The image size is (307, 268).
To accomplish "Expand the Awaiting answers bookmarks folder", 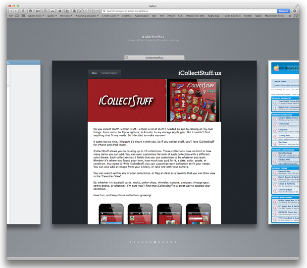I will [87, 16].
